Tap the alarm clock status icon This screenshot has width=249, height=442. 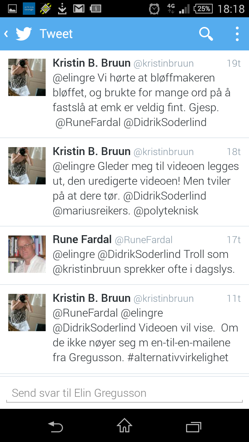pos(154,9)
